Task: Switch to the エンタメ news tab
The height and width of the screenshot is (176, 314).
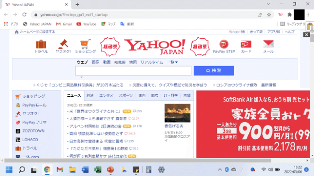Action: tap(106, 95)
